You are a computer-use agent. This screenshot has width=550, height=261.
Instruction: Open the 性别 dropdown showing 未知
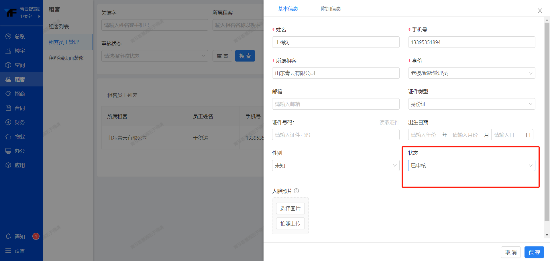(335, 166)
